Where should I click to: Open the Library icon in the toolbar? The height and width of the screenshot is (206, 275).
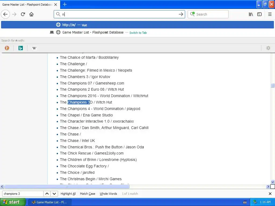coord(251,14)
